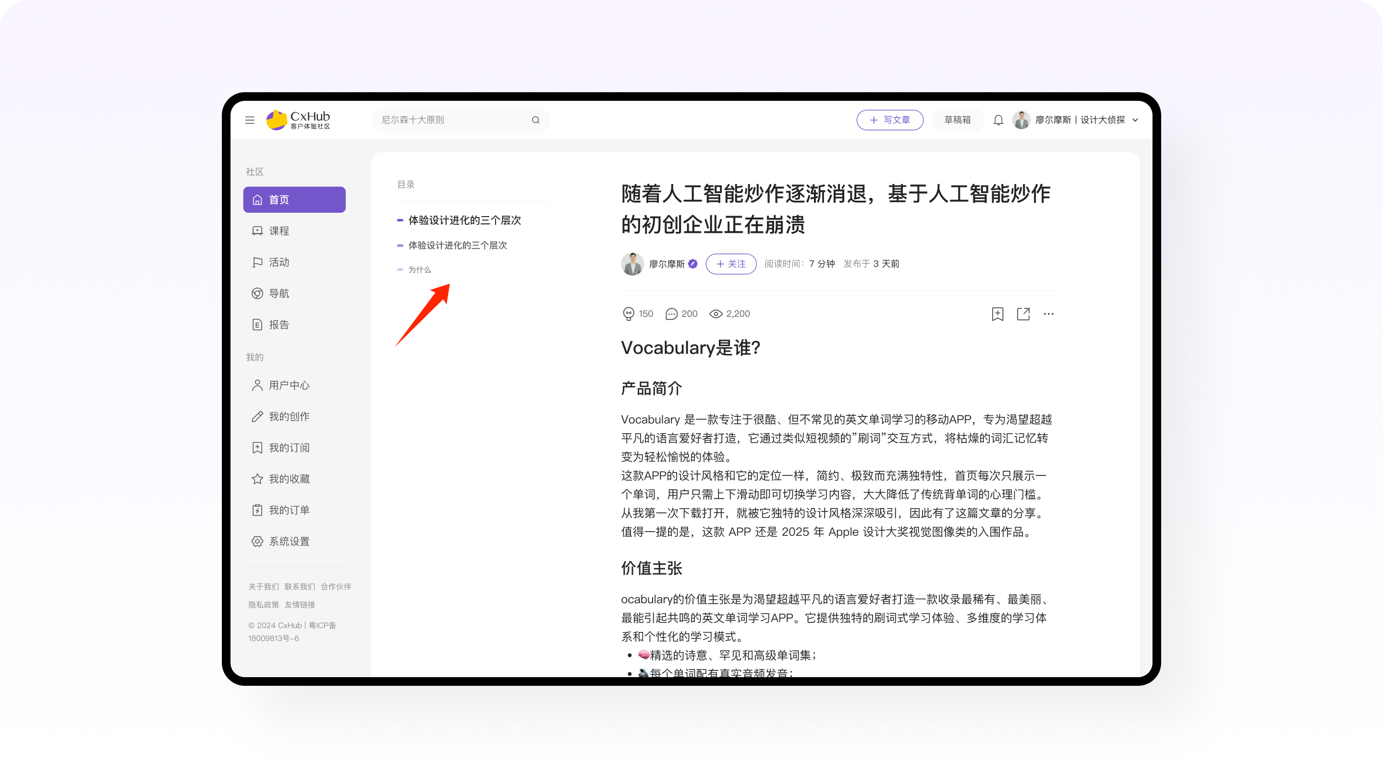Open the 友情链接 footer link
The width and height of the screenshot is (1383, 778).
(300, 605)
